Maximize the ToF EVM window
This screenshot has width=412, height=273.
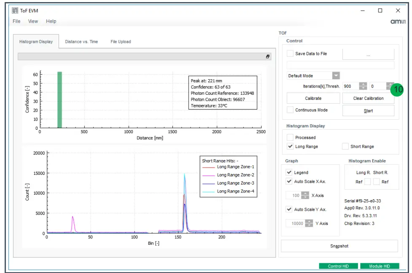[380, 11]
